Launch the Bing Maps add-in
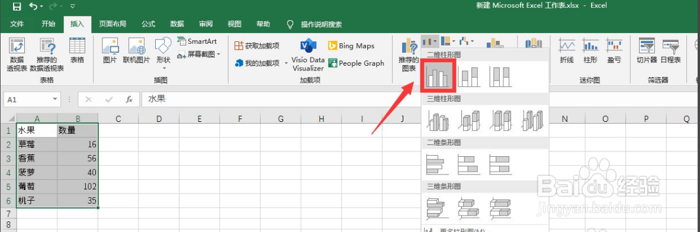 (x=351, y=46)
